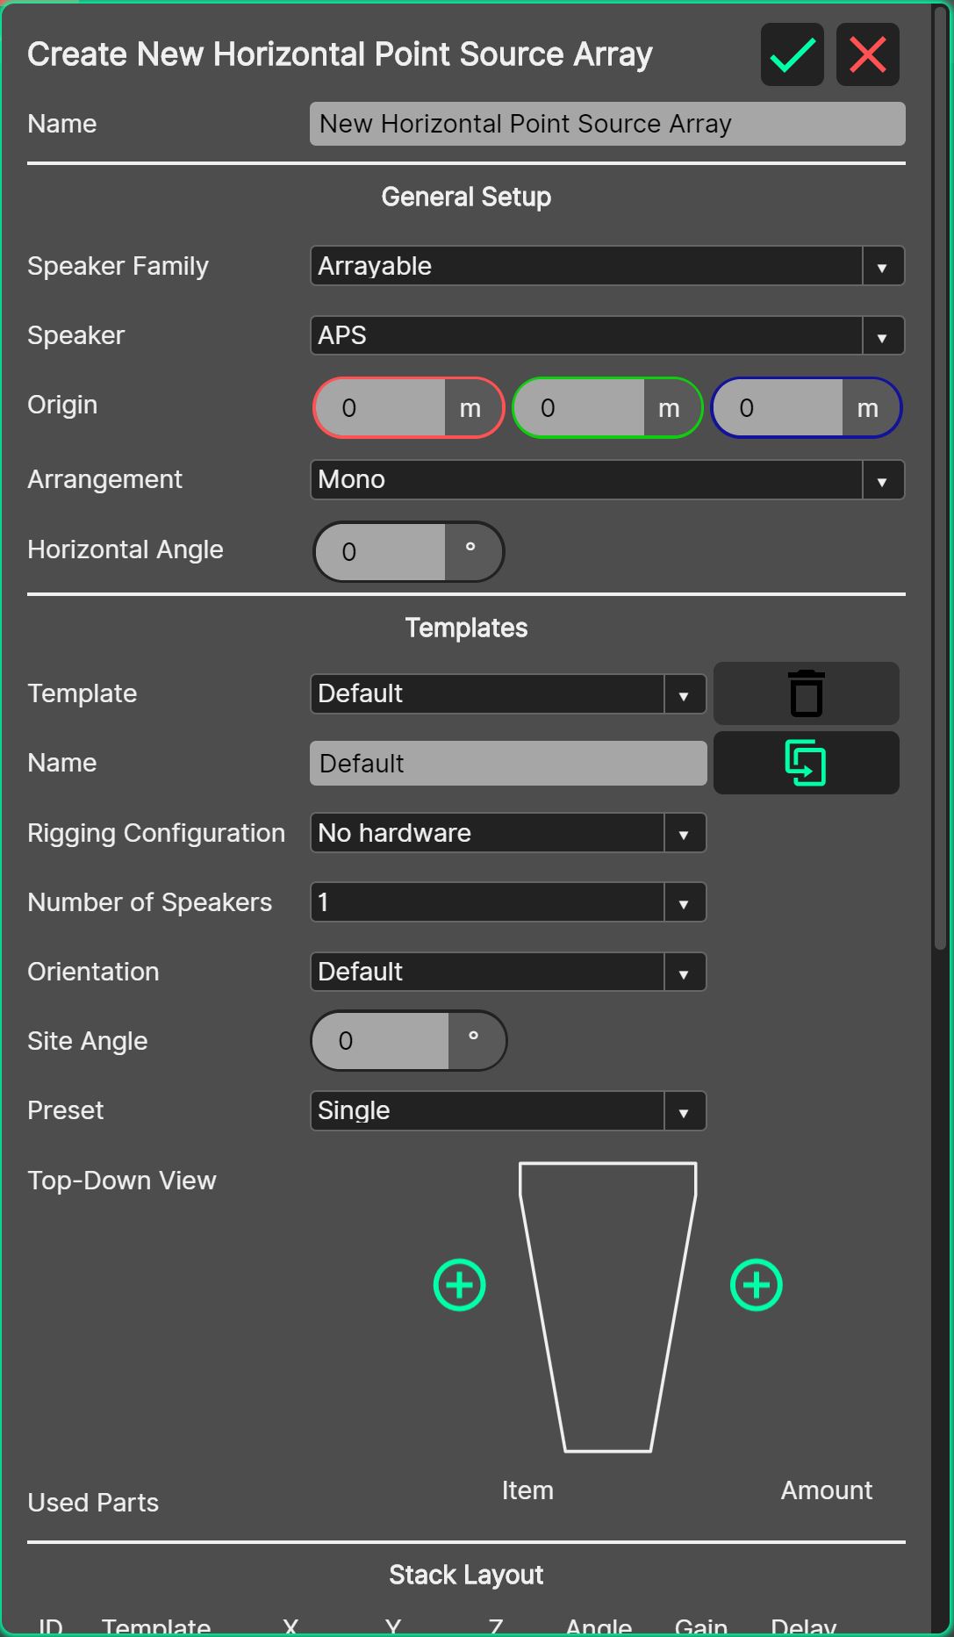The image size is (954, 1637).
Task: Open the Speaker Family dropdown
Action: 606,266
